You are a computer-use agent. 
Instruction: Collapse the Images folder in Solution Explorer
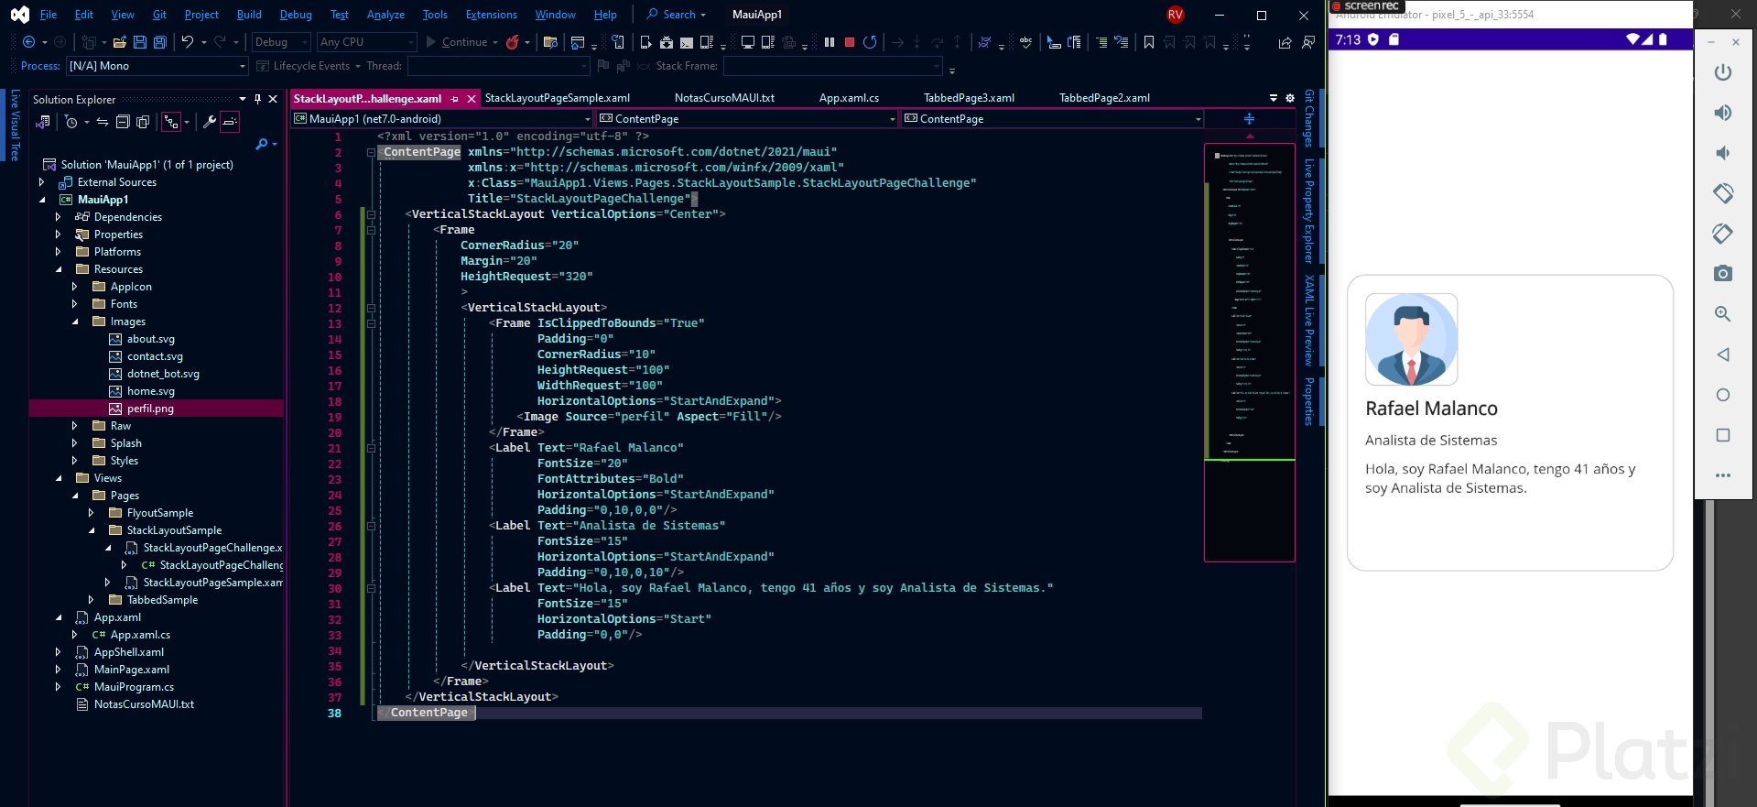75,322
